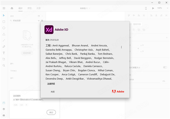Click the Xd app logo in dialog

coord(49,30)
